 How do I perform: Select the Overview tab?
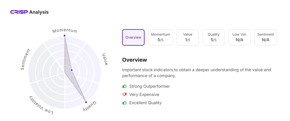click(133, 37)
